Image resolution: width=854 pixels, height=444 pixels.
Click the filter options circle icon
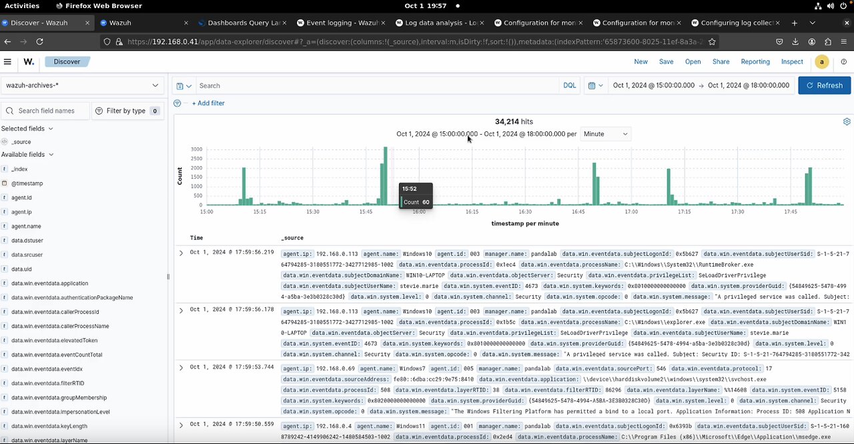click(x=177, y=103)
